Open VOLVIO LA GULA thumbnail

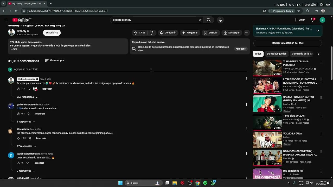click(267, 140)
